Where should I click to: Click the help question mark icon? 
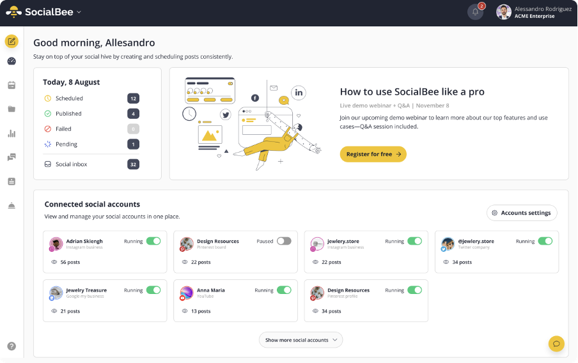12,346
